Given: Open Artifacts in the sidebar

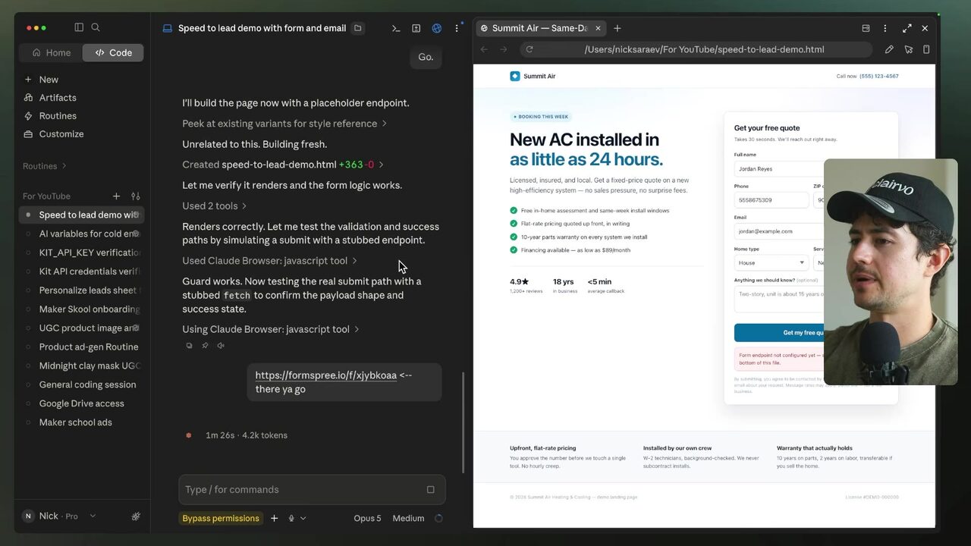Looking at the screenshot, I should click(x=58, y=98).
